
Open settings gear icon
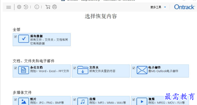click(19, 7)
